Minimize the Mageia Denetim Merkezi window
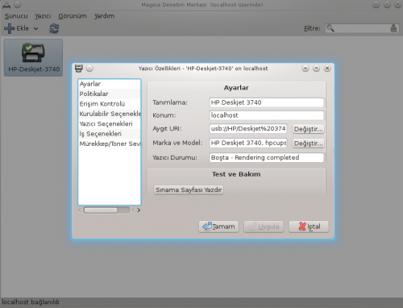Image resolution: width=403 pixels, height=308 pixels. click(x=376, y=5)
